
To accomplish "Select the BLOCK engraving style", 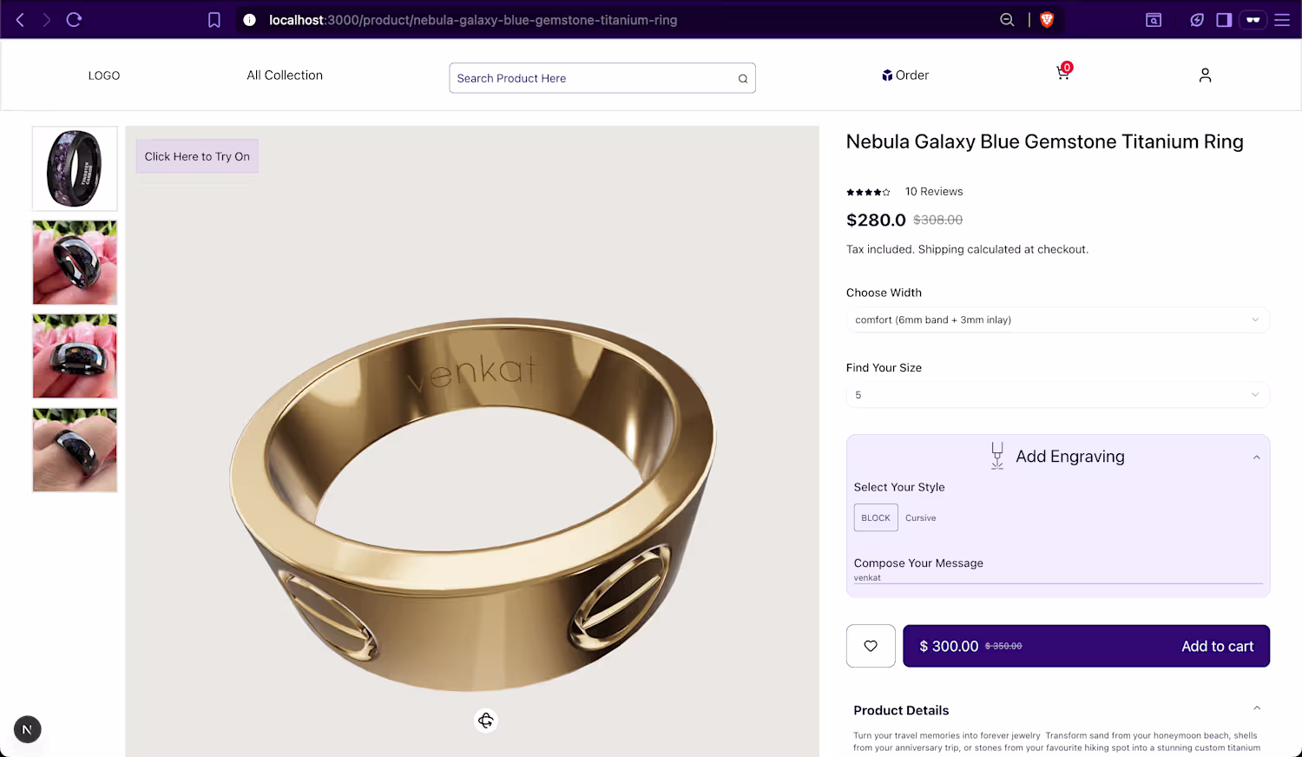I will click(876, 517).
